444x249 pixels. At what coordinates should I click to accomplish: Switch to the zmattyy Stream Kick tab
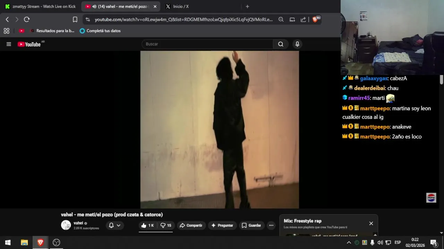(x=41, y=7)
